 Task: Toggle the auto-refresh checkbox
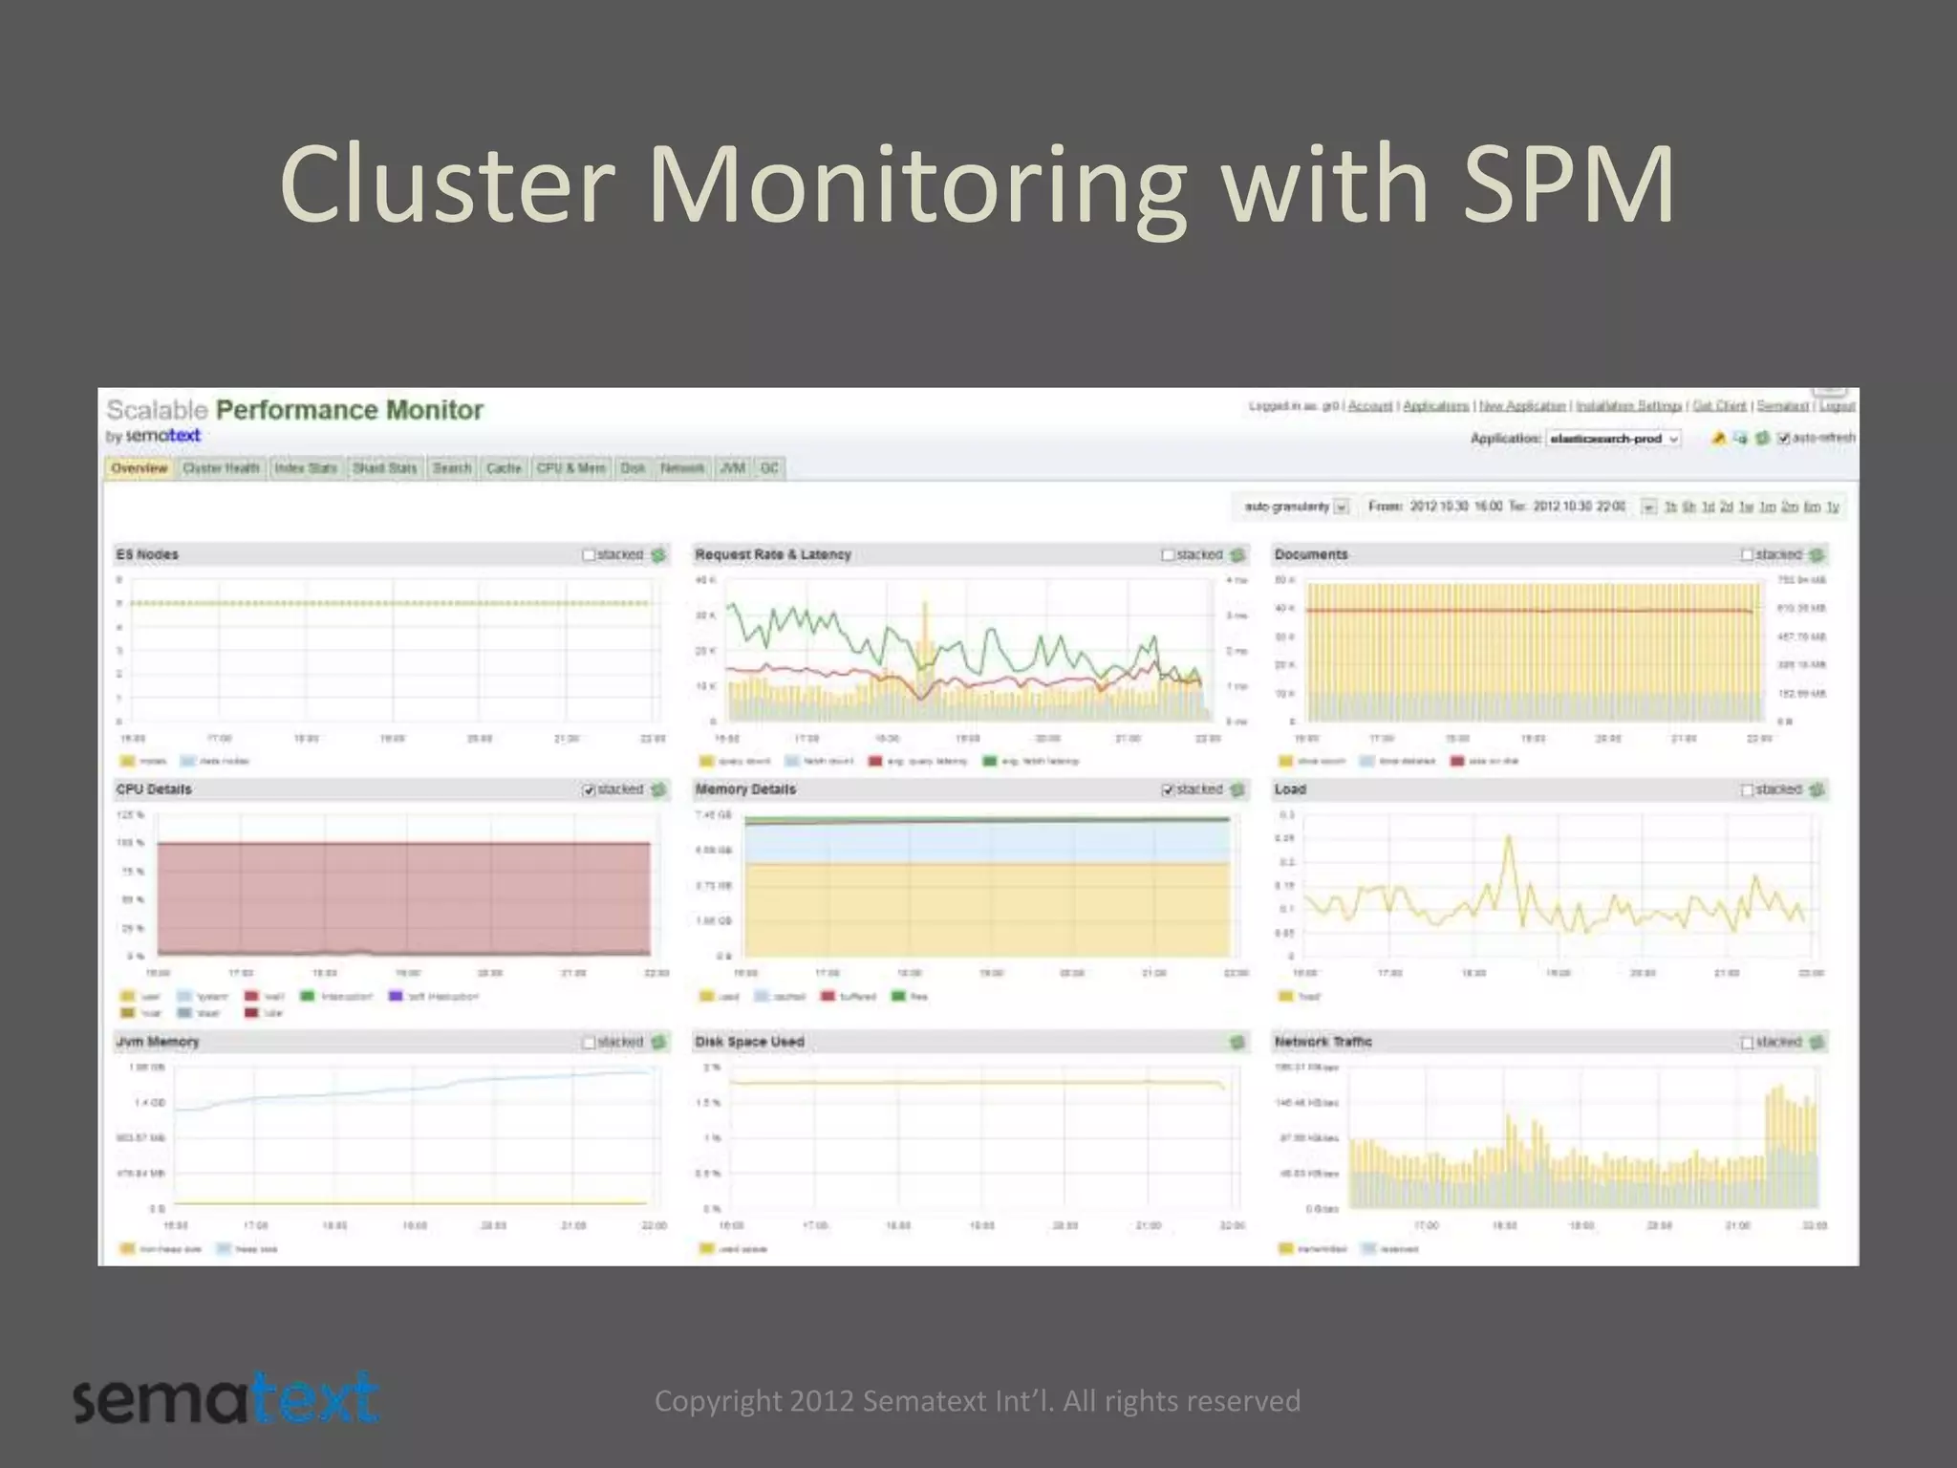pos(1783,439)
